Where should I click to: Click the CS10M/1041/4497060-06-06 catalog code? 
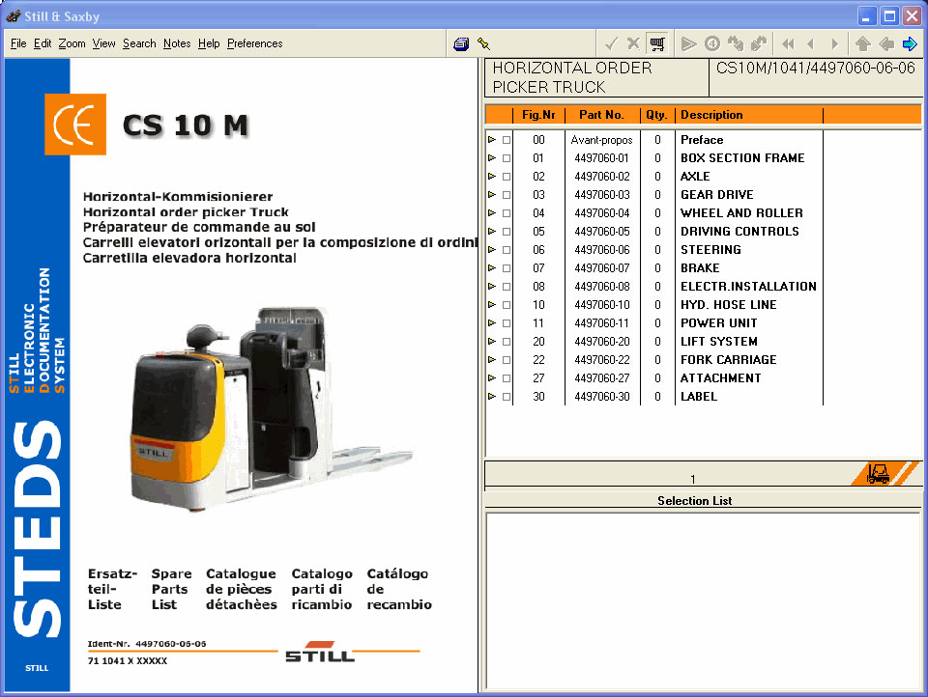[816, 68]
